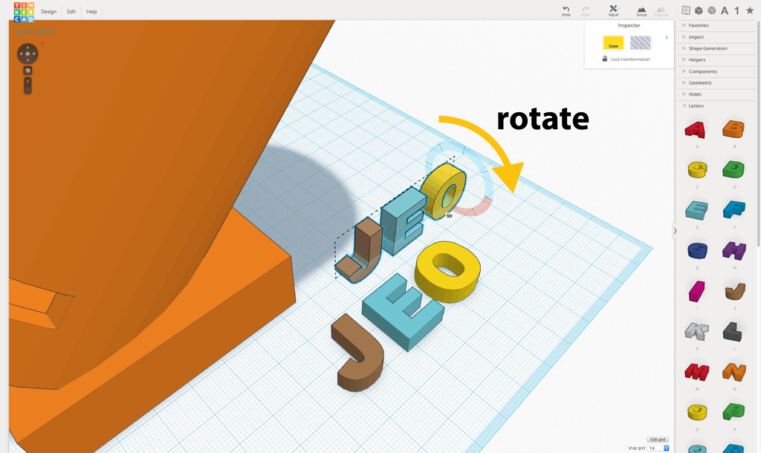Group the selected shapes
761x453 pixels.
pyautogui.click(x=641, y=11)
